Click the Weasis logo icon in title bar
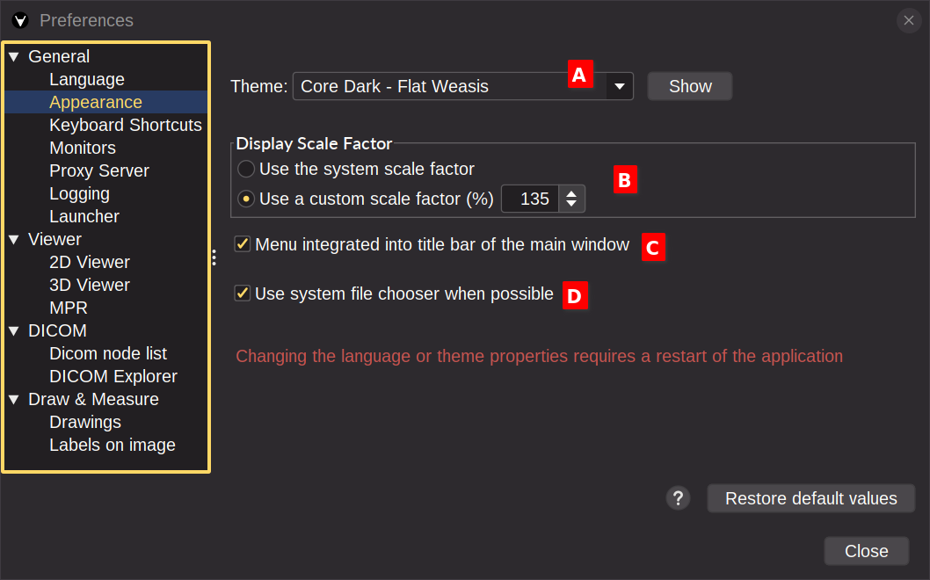Image resolution: width=930 pixels, height=580 pixels. 20,21
